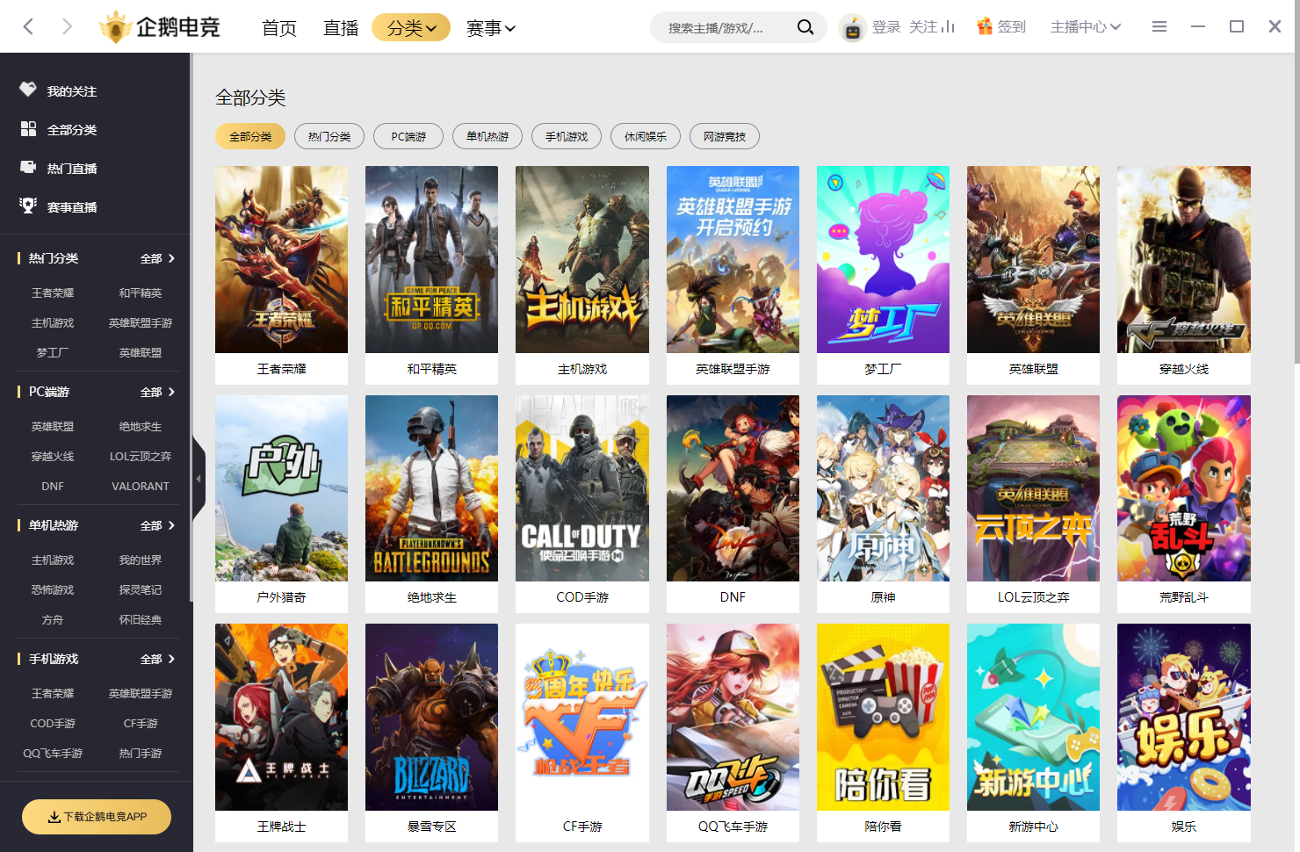Open the 新游中心 category thumbnail

[1033, 717]
